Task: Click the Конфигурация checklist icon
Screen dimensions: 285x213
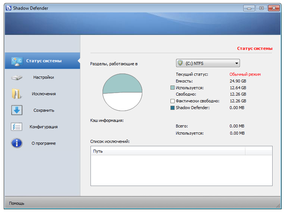Action: 17,127
